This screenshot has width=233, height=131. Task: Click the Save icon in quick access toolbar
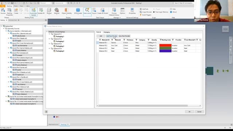tap(12, 3)
